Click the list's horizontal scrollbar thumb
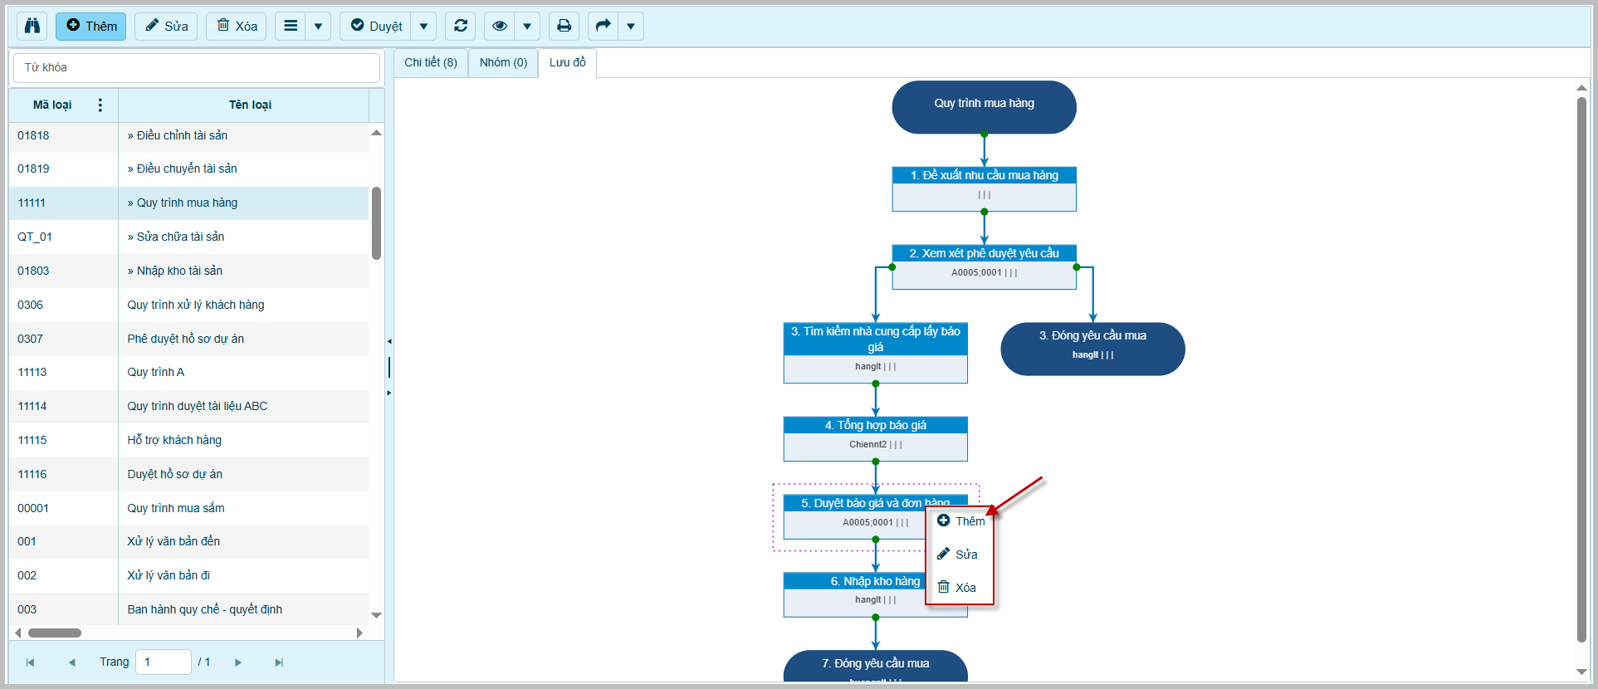This screenshot has width=1598, height=689. (x=55, y=633)
